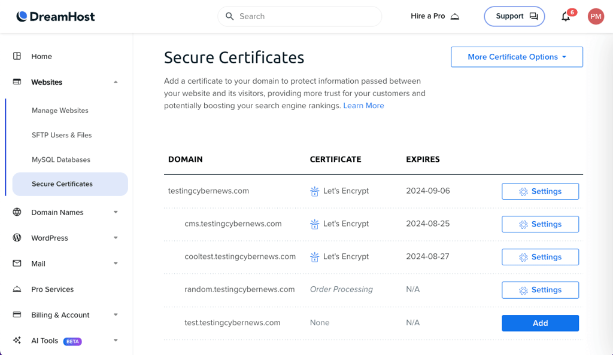The height and width of the screenshot is (355, 613).
Task: Click Let's Encrypt icon for cms.testingcybernews.com
Action: [314, 224]
